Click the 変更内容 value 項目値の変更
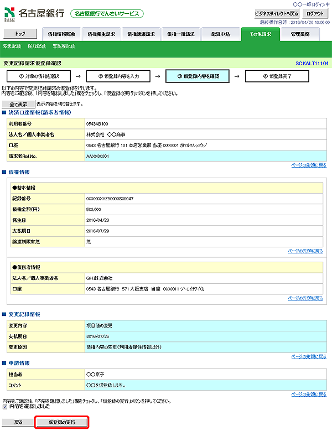Screen dimensions: 332x431 pyautogui.click(x=99, y=326)
